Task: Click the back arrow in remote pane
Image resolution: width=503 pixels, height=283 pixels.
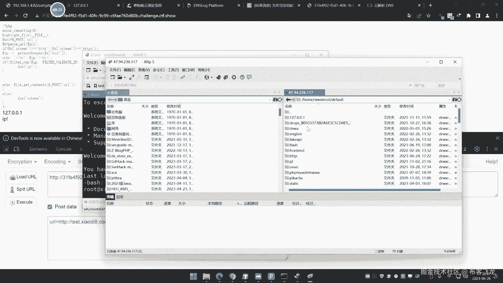Action: [x=288, y=100]
